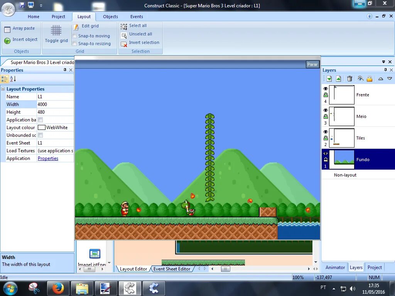This screenshot has height=296, width=395.
Task: Pin the Properties panel
Action: click(x=65, y=70)
